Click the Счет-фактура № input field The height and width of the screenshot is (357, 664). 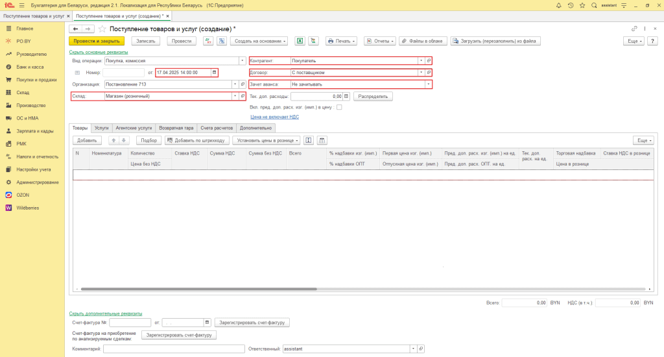tap(130, 323)
